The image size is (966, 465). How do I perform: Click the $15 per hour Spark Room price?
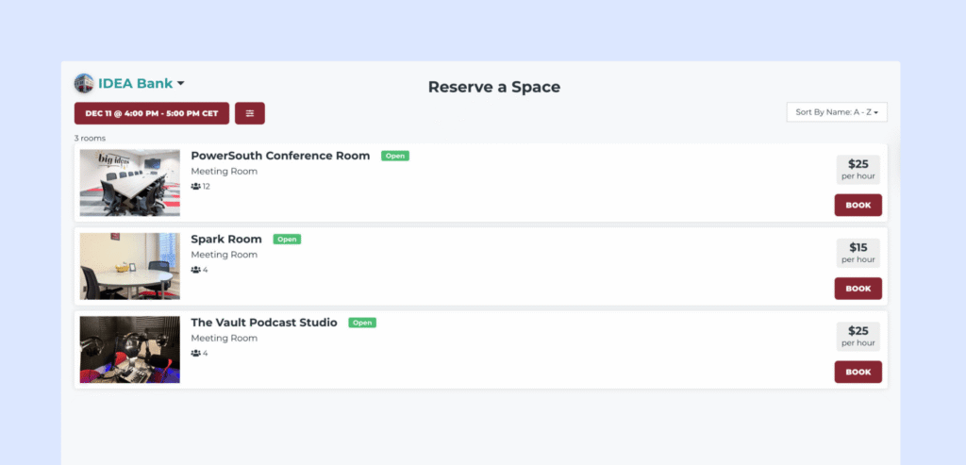click(x=858, y=253)
